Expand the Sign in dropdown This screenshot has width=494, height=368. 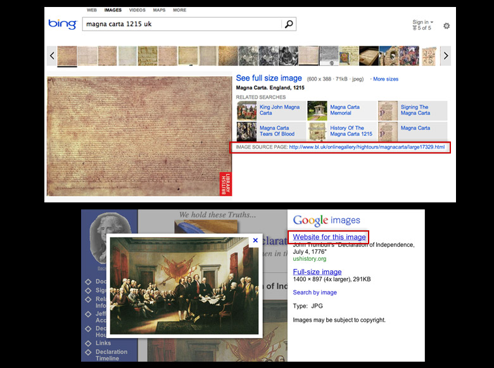point(422,22)
